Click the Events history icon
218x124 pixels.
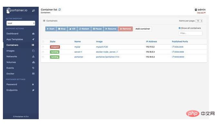point(33,68)
